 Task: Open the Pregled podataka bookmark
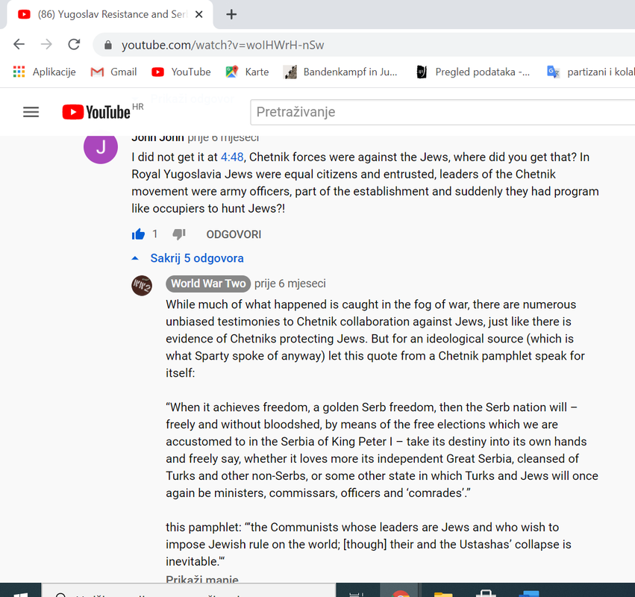pos(472,72)
